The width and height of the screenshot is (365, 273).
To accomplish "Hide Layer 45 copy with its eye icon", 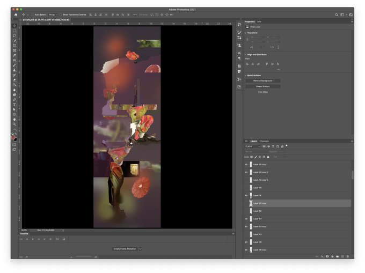I will [246, 165].
